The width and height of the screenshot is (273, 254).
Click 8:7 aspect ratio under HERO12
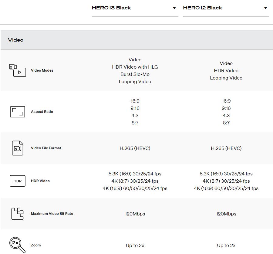click(226, 123)
